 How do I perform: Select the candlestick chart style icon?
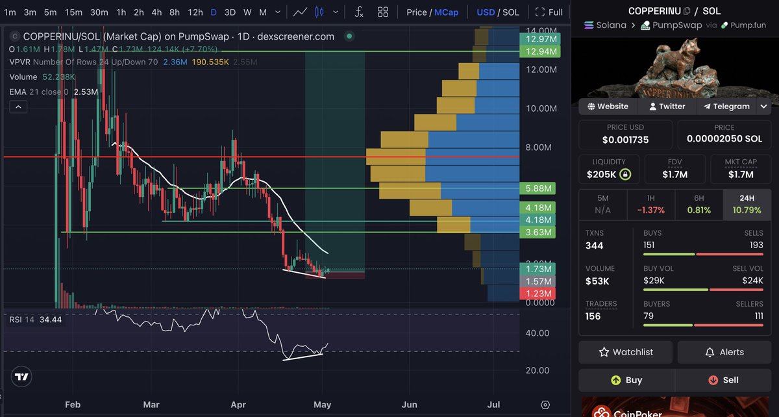point(319,12)
